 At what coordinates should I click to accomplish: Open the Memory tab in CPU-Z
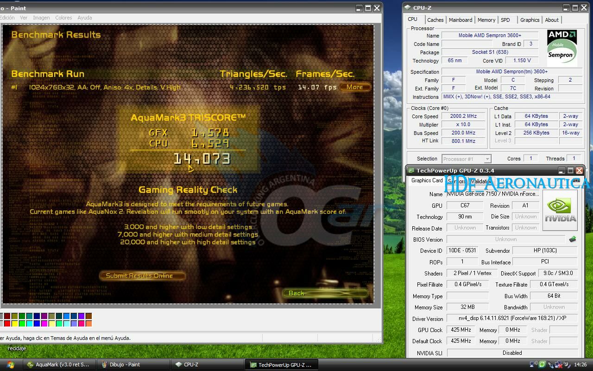(x=486, y=20)
